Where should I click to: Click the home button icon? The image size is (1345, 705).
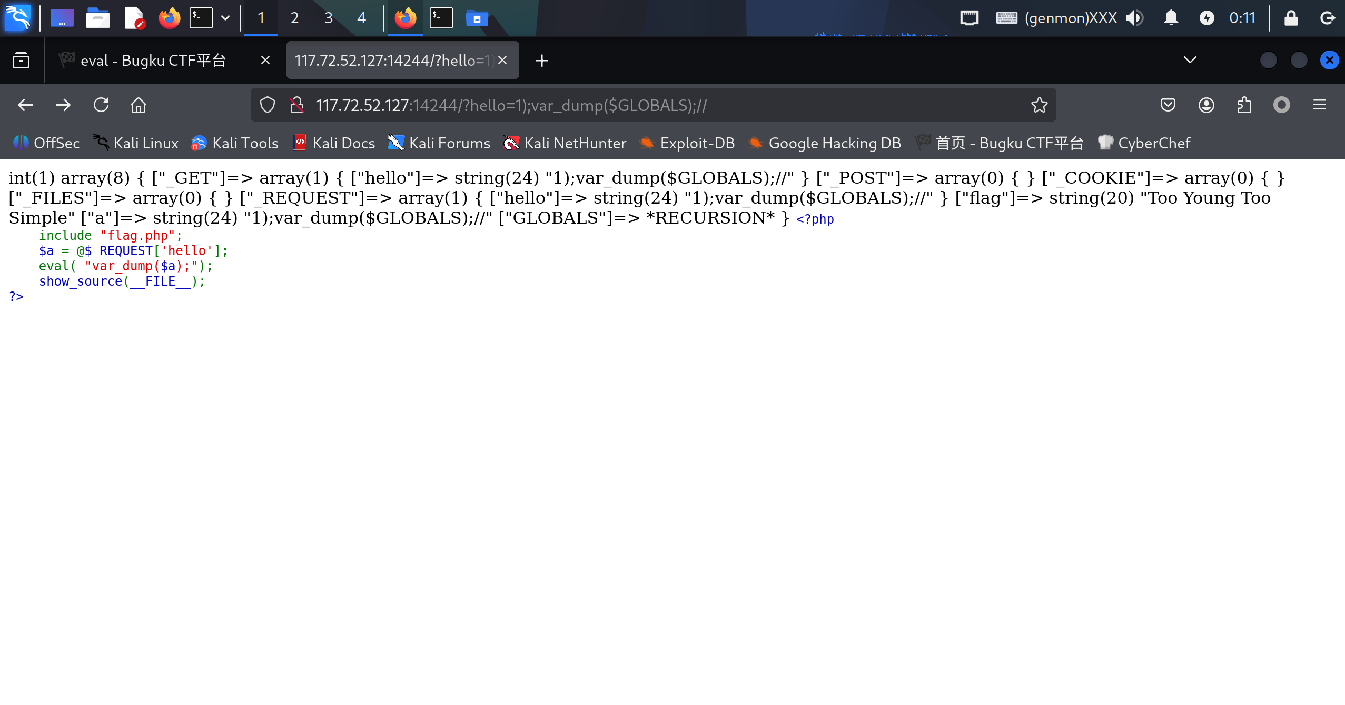tap(139, 105)
